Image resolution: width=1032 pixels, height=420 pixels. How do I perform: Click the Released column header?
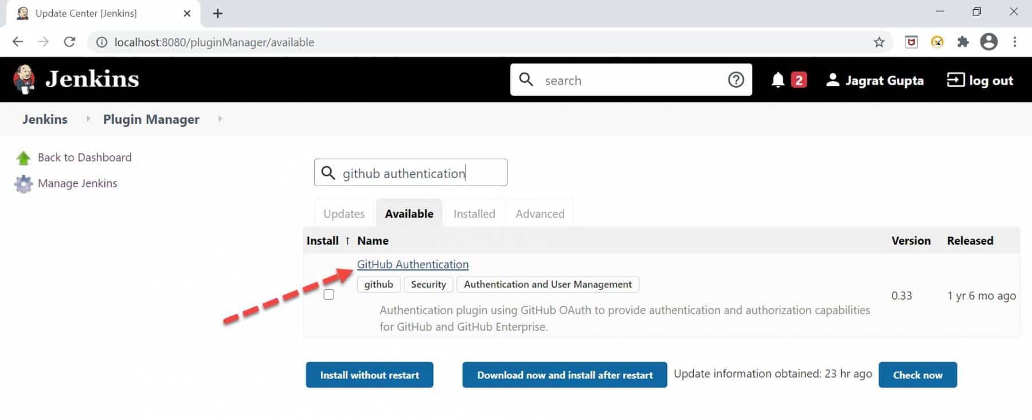click(x=970, y=241)
